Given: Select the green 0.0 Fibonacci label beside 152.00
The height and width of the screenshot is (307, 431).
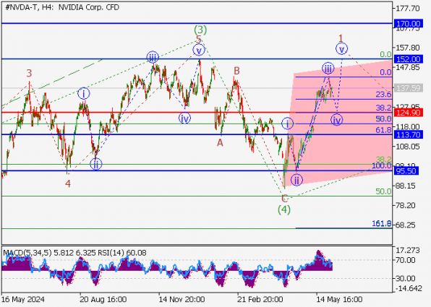Looking at the screenshot, I should (385, 54).
